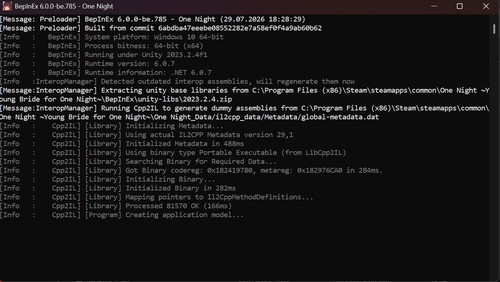Click the title bar text 'BepInEx 6.0.0-be.785 - One Night'
This screenshot has height=282, width=500.
point(64,6)
